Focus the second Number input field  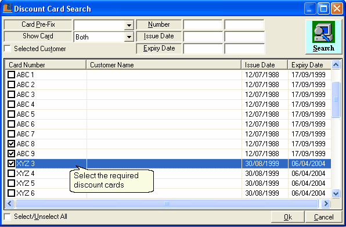(x=244, y=25)
